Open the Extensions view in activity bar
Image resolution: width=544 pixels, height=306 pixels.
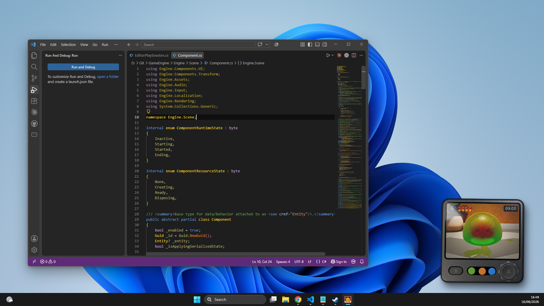34,101
